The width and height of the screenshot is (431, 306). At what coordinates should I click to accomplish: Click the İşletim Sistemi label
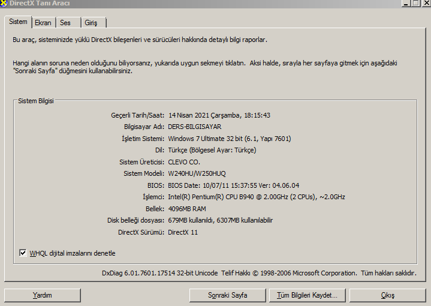point(143,139)
